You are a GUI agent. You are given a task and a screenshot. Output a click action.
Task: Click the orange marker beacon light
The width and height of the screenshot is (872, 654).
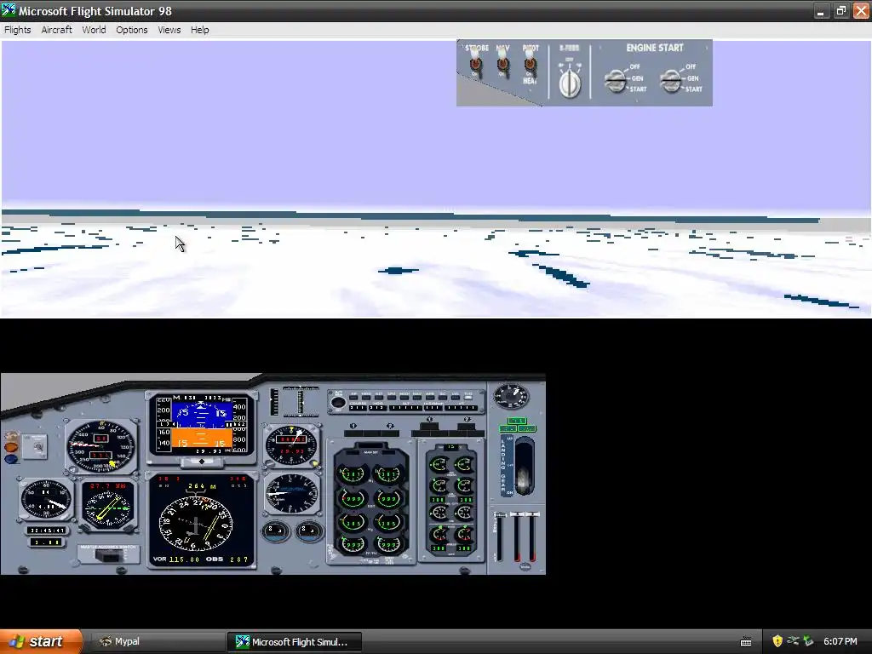11,447
